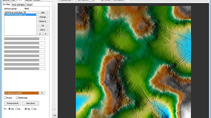Open the River and lakes tab

18,5
